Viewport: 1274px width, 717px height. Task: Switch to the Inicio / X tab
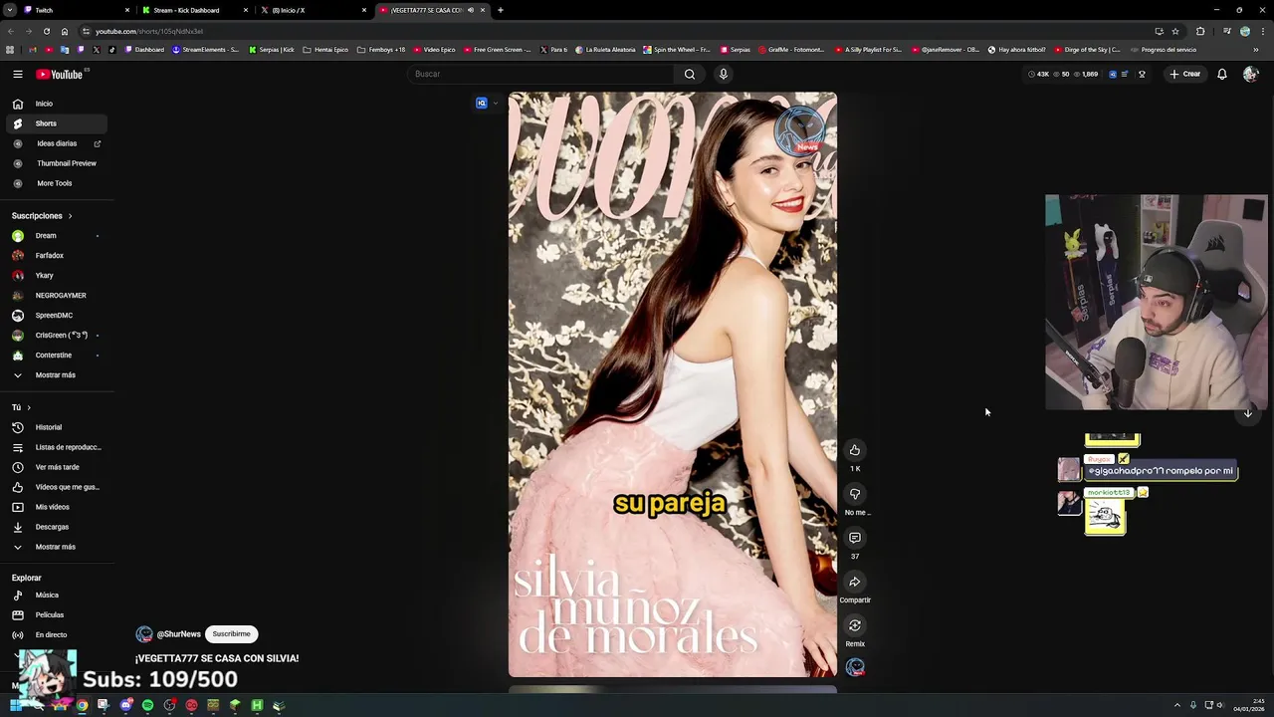[313, 10]
